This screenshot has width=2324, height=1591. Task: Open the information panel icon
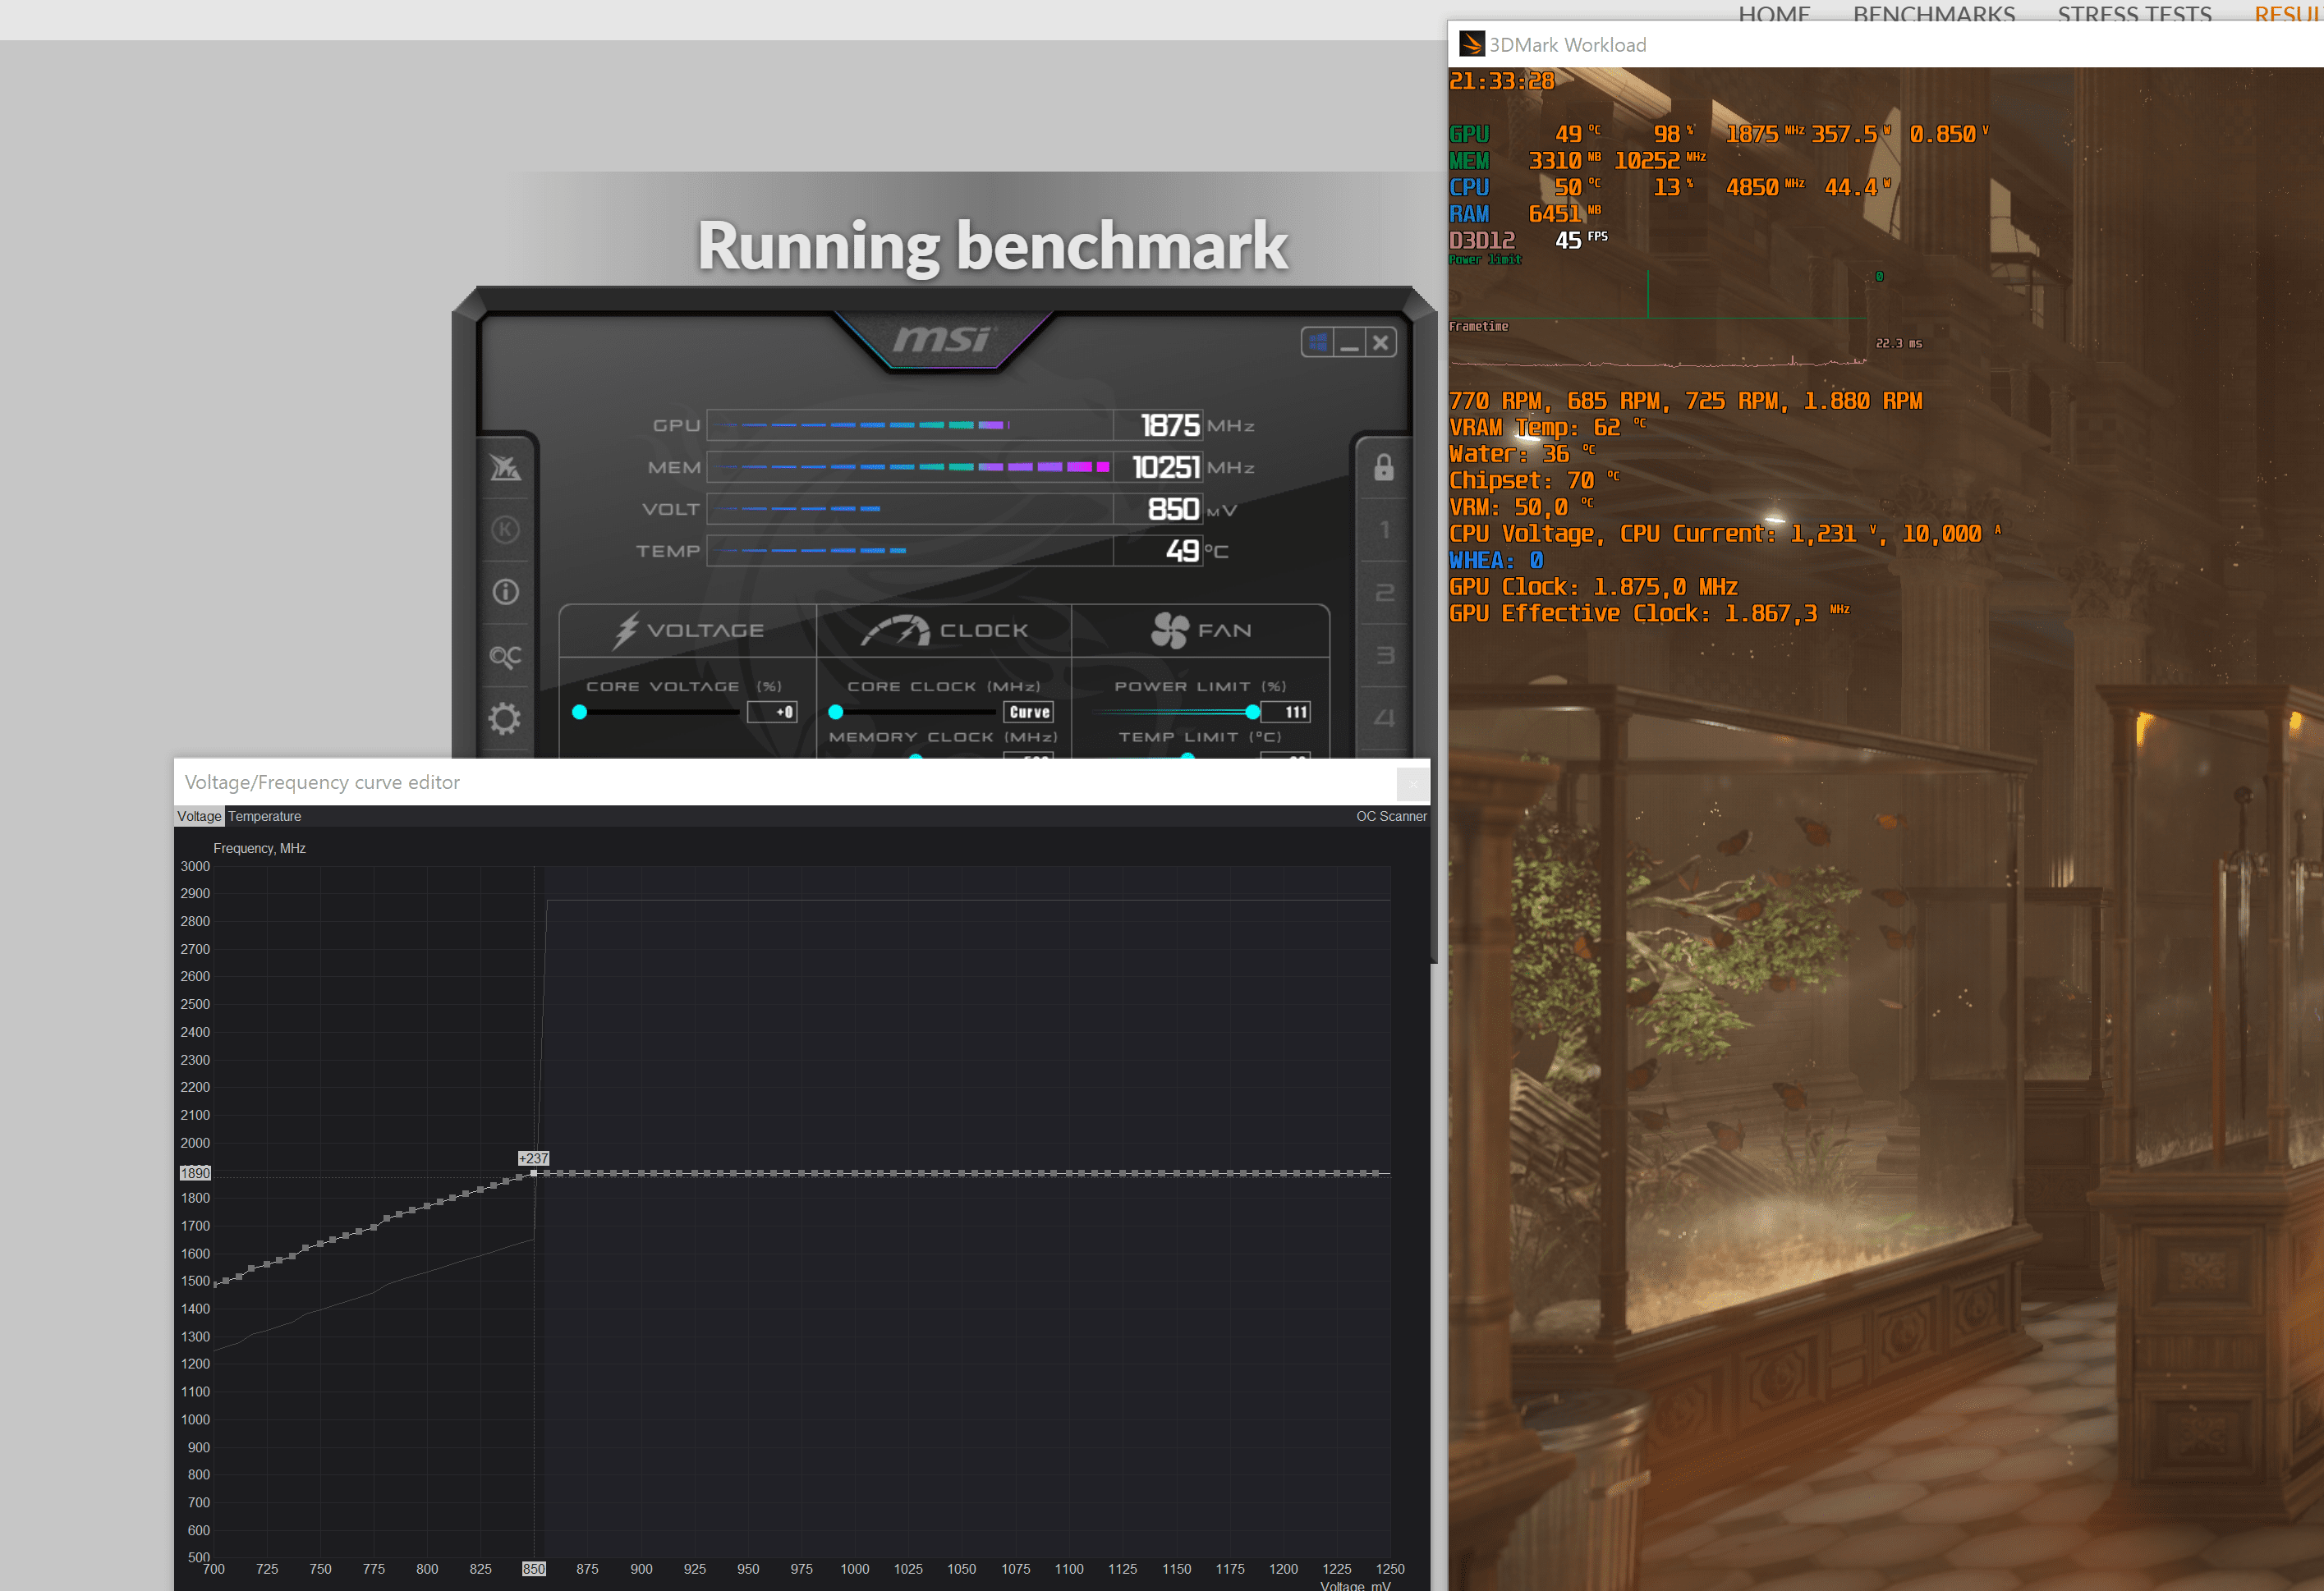coord(506,592)
